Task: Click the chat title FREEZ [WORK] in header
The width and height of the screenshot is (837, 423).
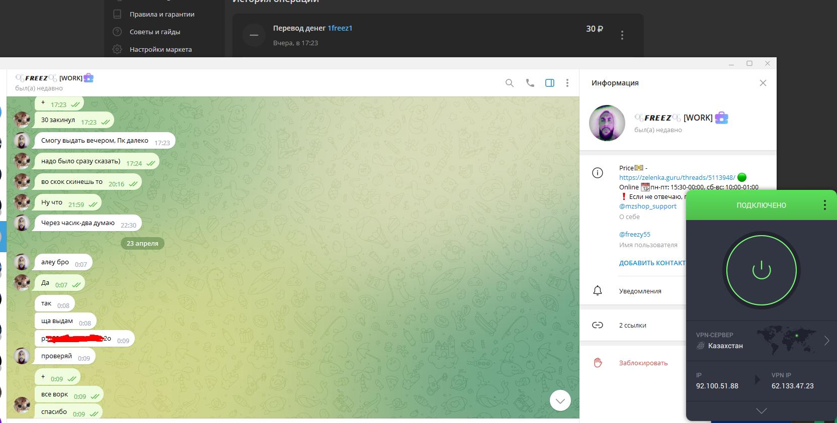Action: pos(54,78)
